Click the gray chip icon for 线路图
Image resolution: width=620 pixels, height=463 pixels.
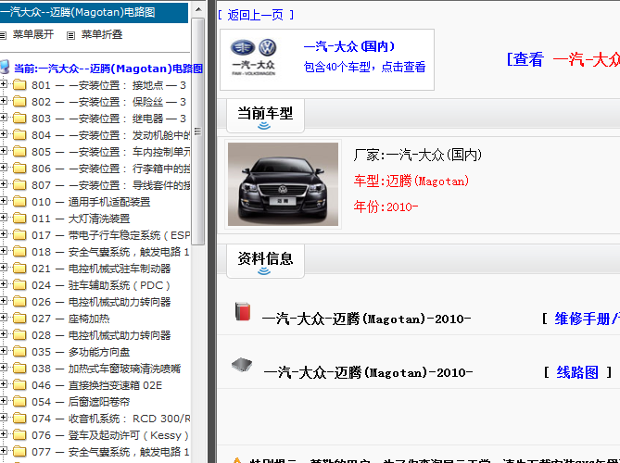(242, 365)
